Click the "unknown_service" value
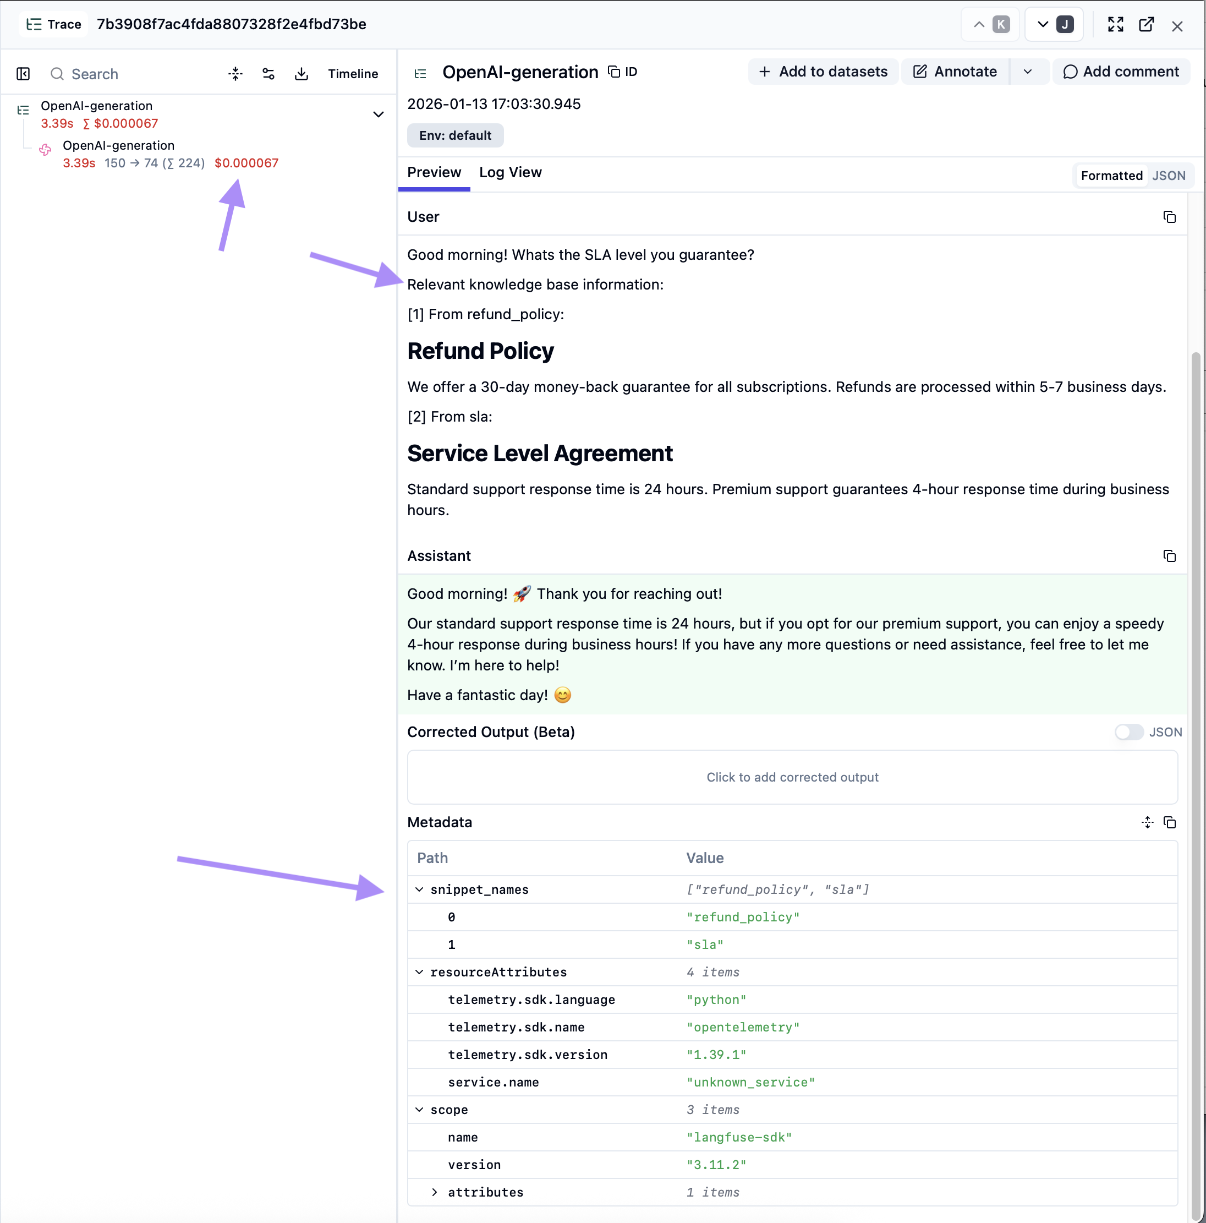This screenshot has height=1223, width=1206. pos(751,1082)
